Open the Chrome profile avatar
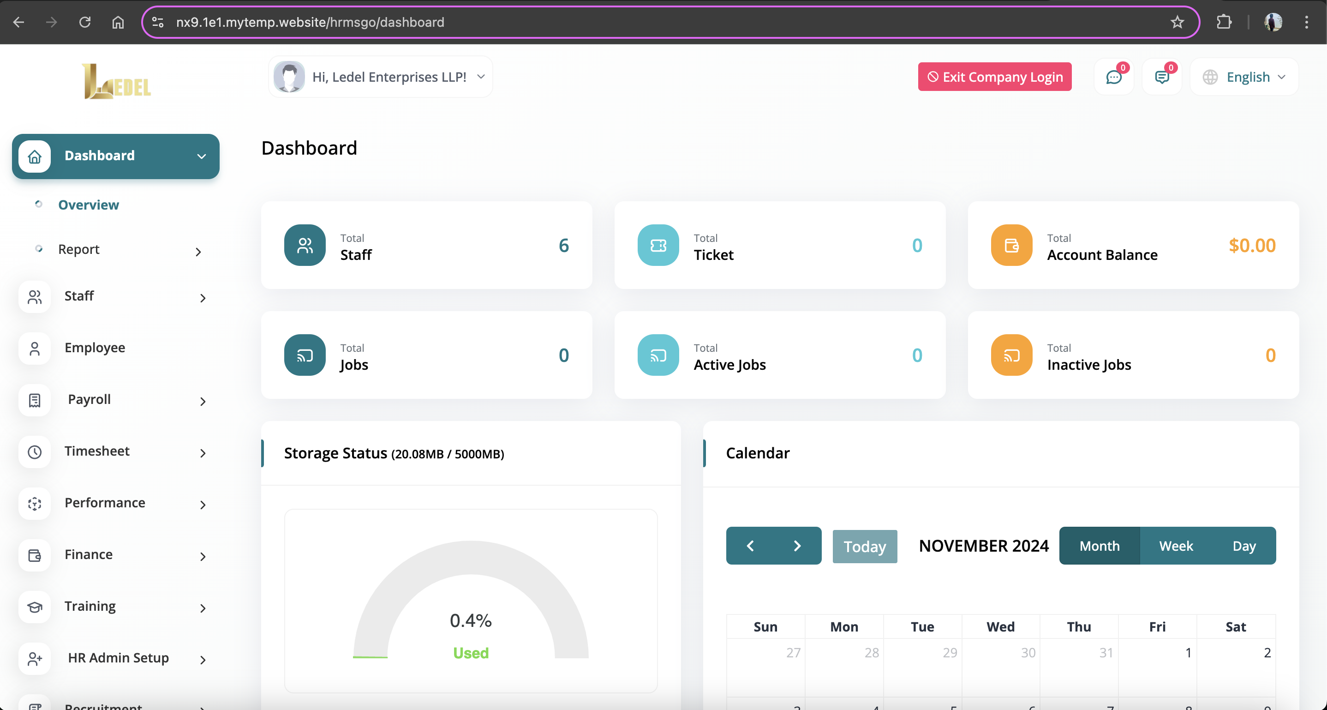 (x=1273, y=22)
